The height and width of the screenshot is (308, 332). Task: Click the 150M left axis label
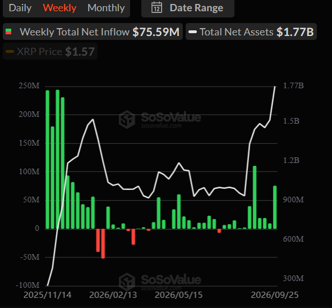29,143
